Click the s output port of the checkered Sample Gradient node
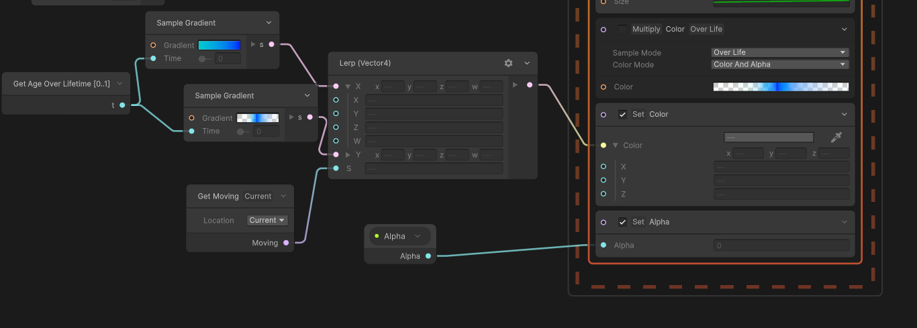917x328 pixels. coord(309,117)
